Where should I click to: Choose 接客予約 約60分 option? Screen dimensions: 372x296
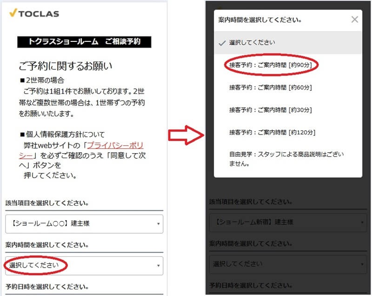[270, 87]
